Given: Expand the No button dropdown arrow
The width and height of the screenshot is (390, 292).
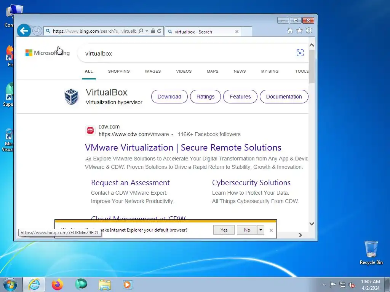Looking at the screenshot, I should coord(261,230).
